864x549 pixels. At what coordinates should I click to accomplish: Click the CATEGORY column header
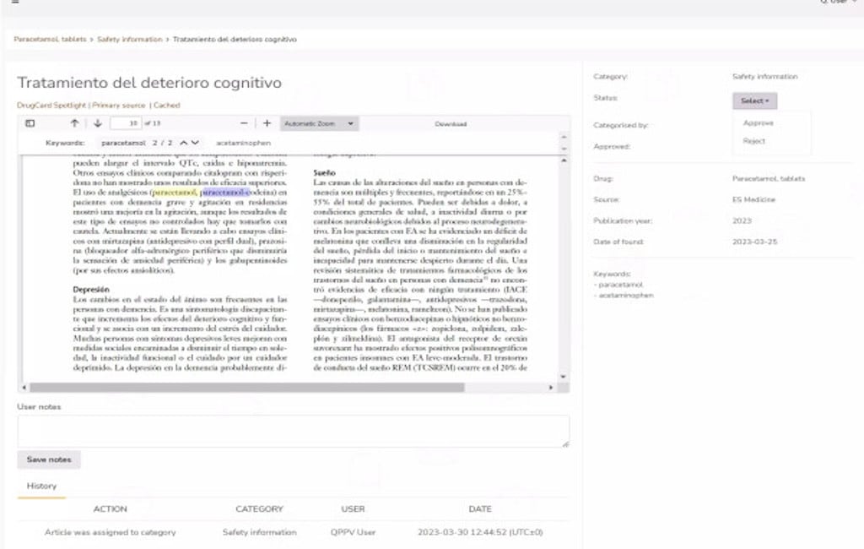coord(259,508)
